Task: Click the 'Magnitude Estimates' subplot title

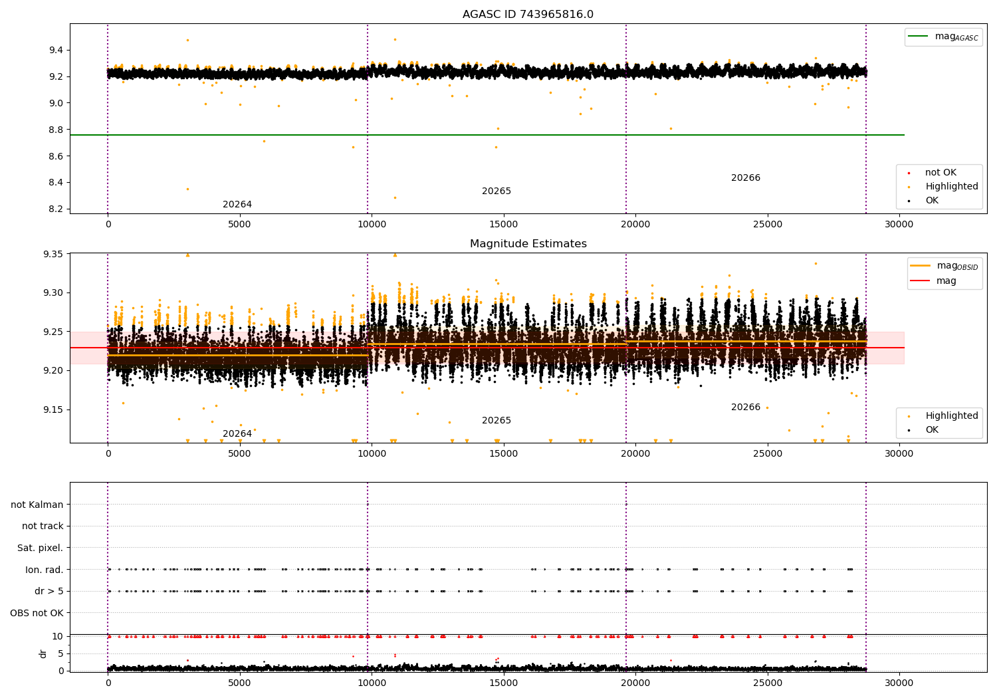Action: point(528,244)
